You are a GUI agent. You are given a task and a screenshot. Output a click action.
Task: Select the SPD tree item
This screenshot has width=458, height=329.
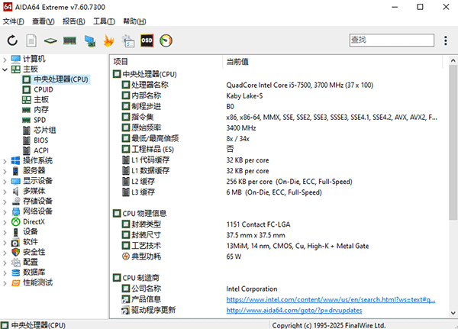click(40, 120)
